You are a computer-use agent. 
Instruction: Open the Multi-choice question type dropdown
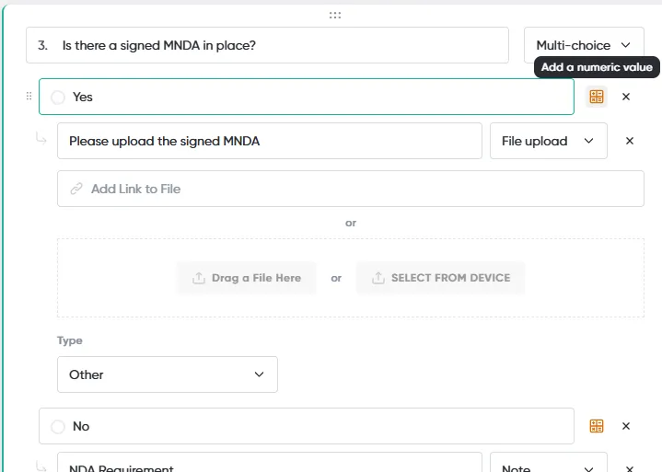[x=584, y=45]
